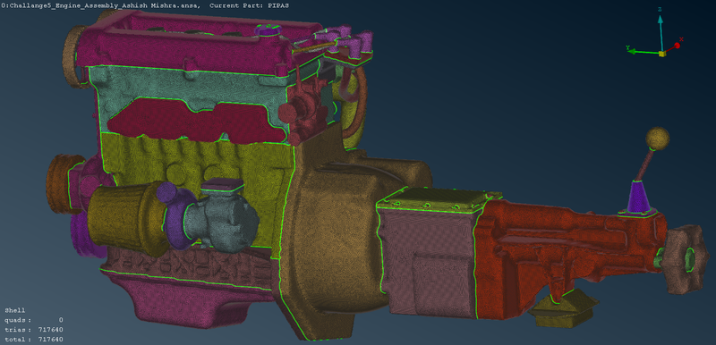Image resolution: width=716 pixels, height=345 pixels.
Task: Click the green Y axis arrow of triad
Action: tap(643, 51)
